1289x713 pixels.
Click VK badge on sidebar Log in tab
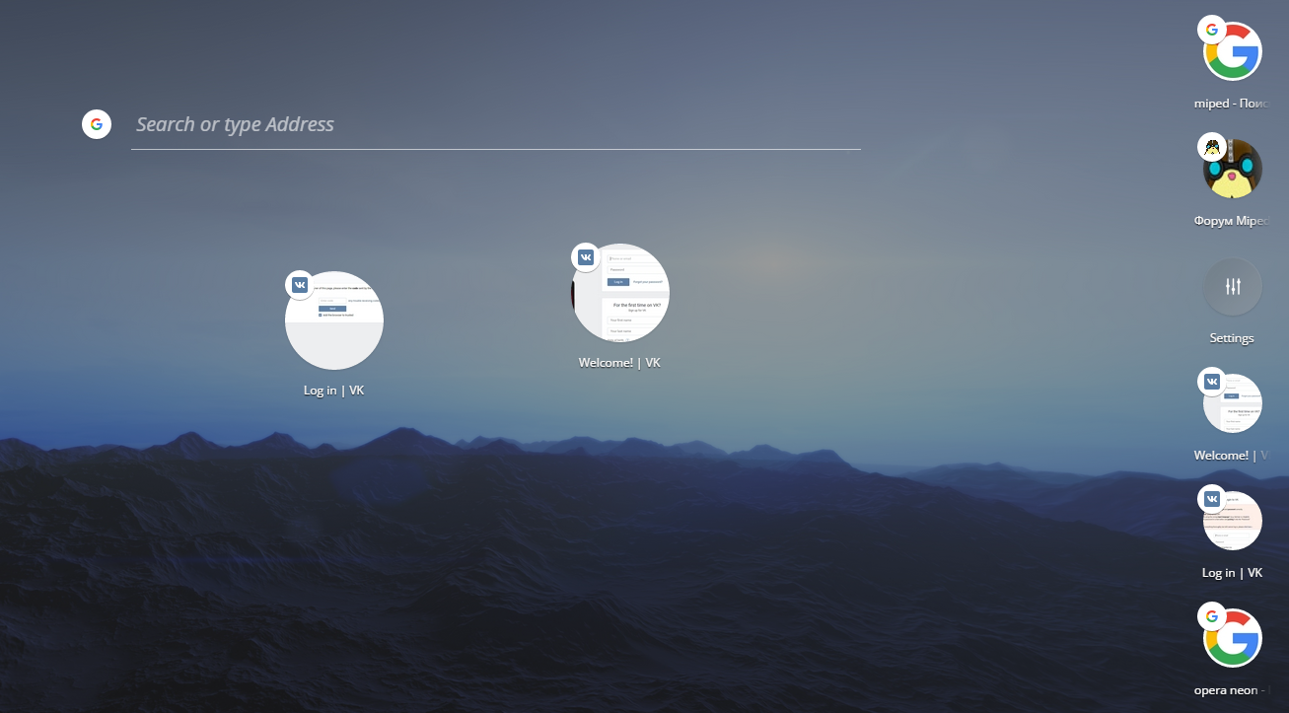coord(1212,499)
